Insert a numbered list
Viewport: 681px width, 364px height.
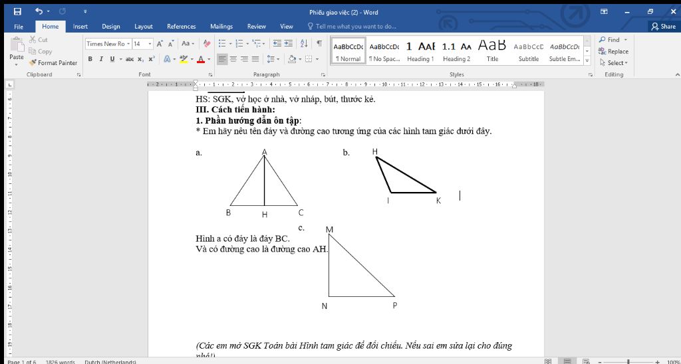(239, 44)
